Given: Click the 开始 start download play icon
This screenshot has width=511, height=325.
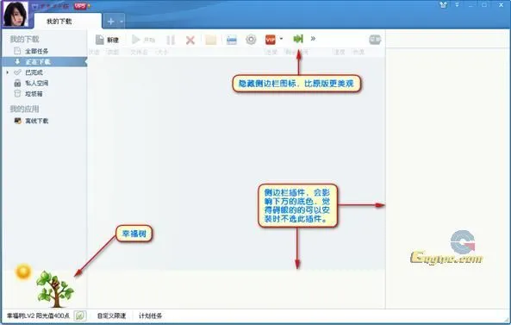Looking at the screenshot, I should click(x=135, y=40).
